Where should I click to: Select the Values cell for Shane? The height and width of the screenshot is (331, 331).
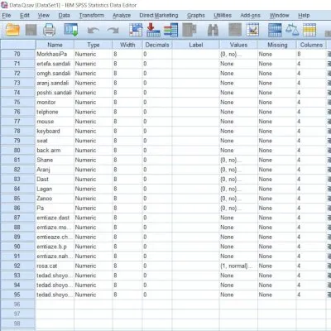coord(238,160)
